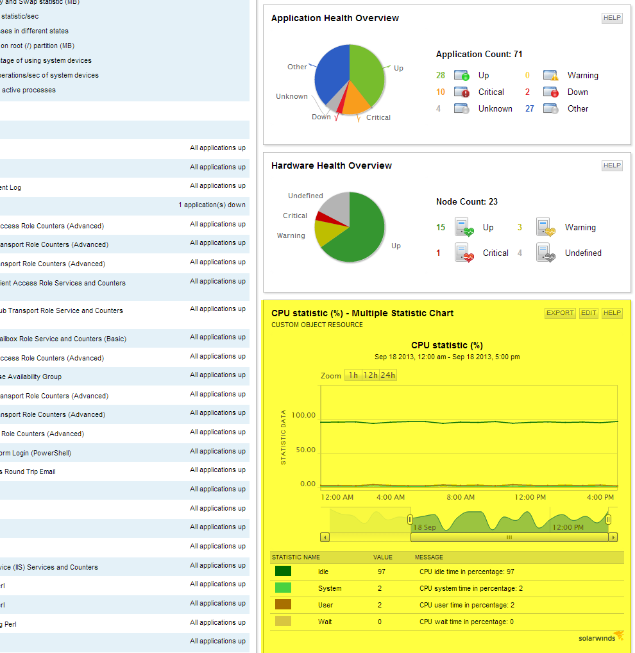Image resolution: width=635 pixels, height=653 pixels.
Task: Export the CPU statistic chart
Action: click(x=560, y=313)
